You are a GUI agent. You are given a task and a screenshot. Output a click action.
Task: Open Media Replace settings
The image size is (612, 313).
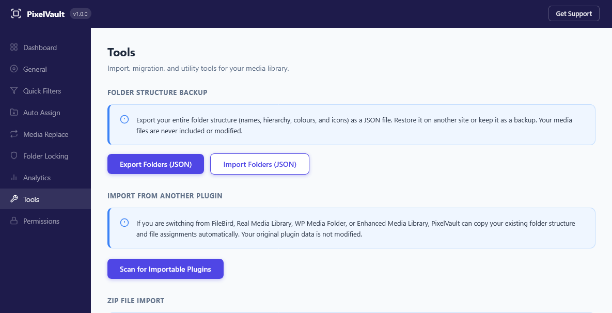click(x=45, y=134)
